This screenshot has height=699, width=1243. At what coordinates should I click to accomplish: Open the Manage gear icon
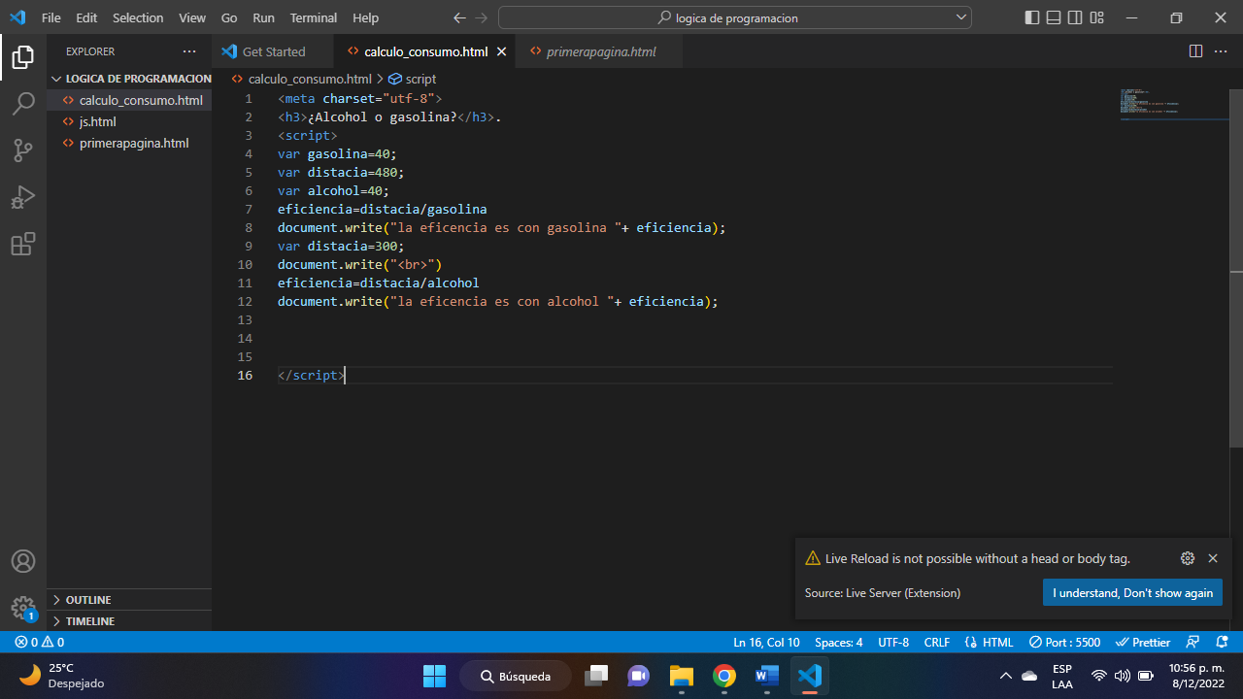point(23,608)
